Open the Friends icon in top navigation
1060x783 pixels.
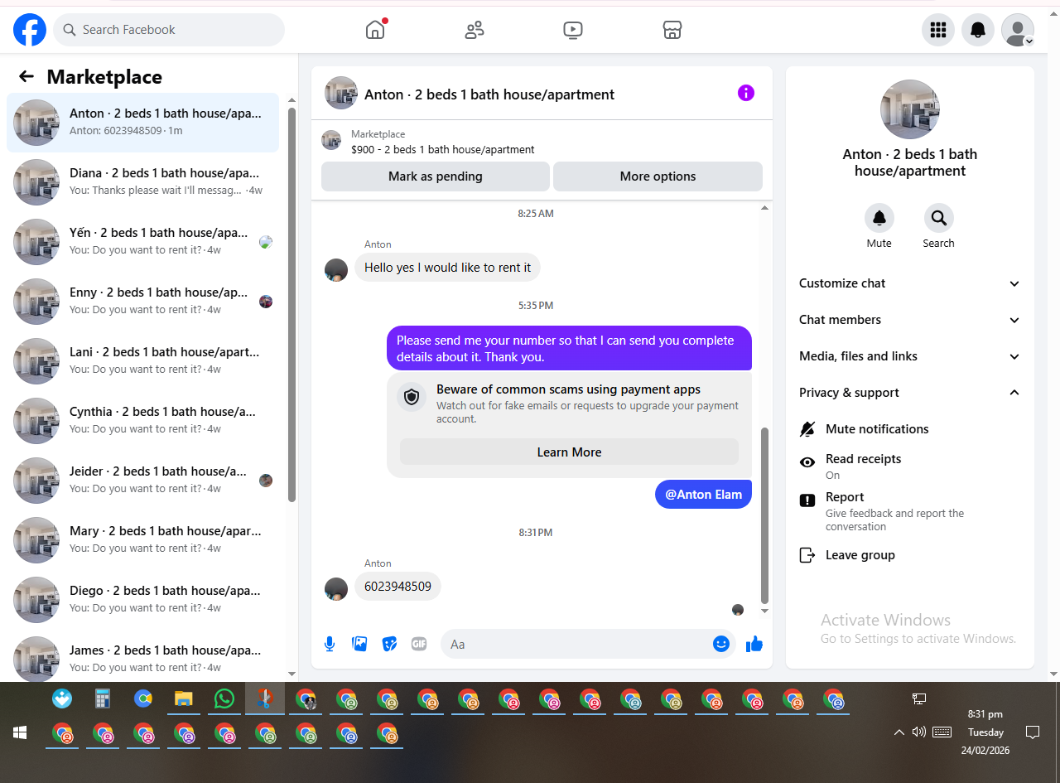click(x=475, y=31)
